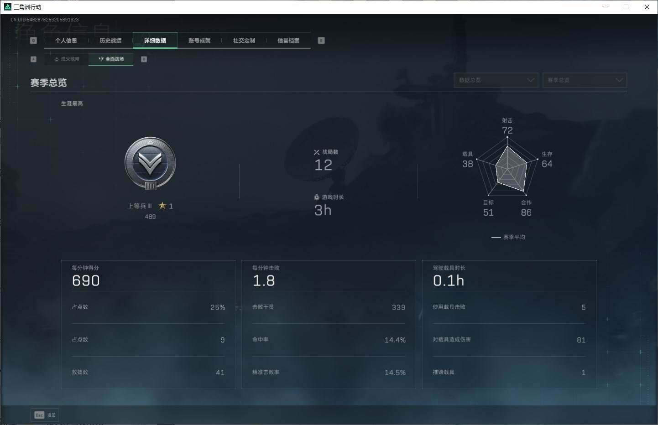This screenshot has width=658, height=425.
Task: Click the 救援数 row value 41
Action: coord(220,373)
